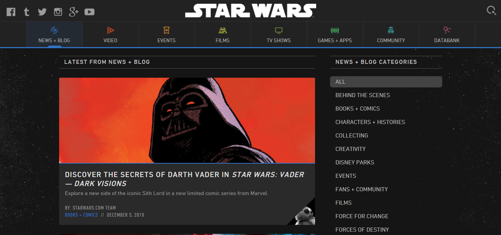Click the Films nav icon
501x235 pixels.
click(x=223, y=30)
